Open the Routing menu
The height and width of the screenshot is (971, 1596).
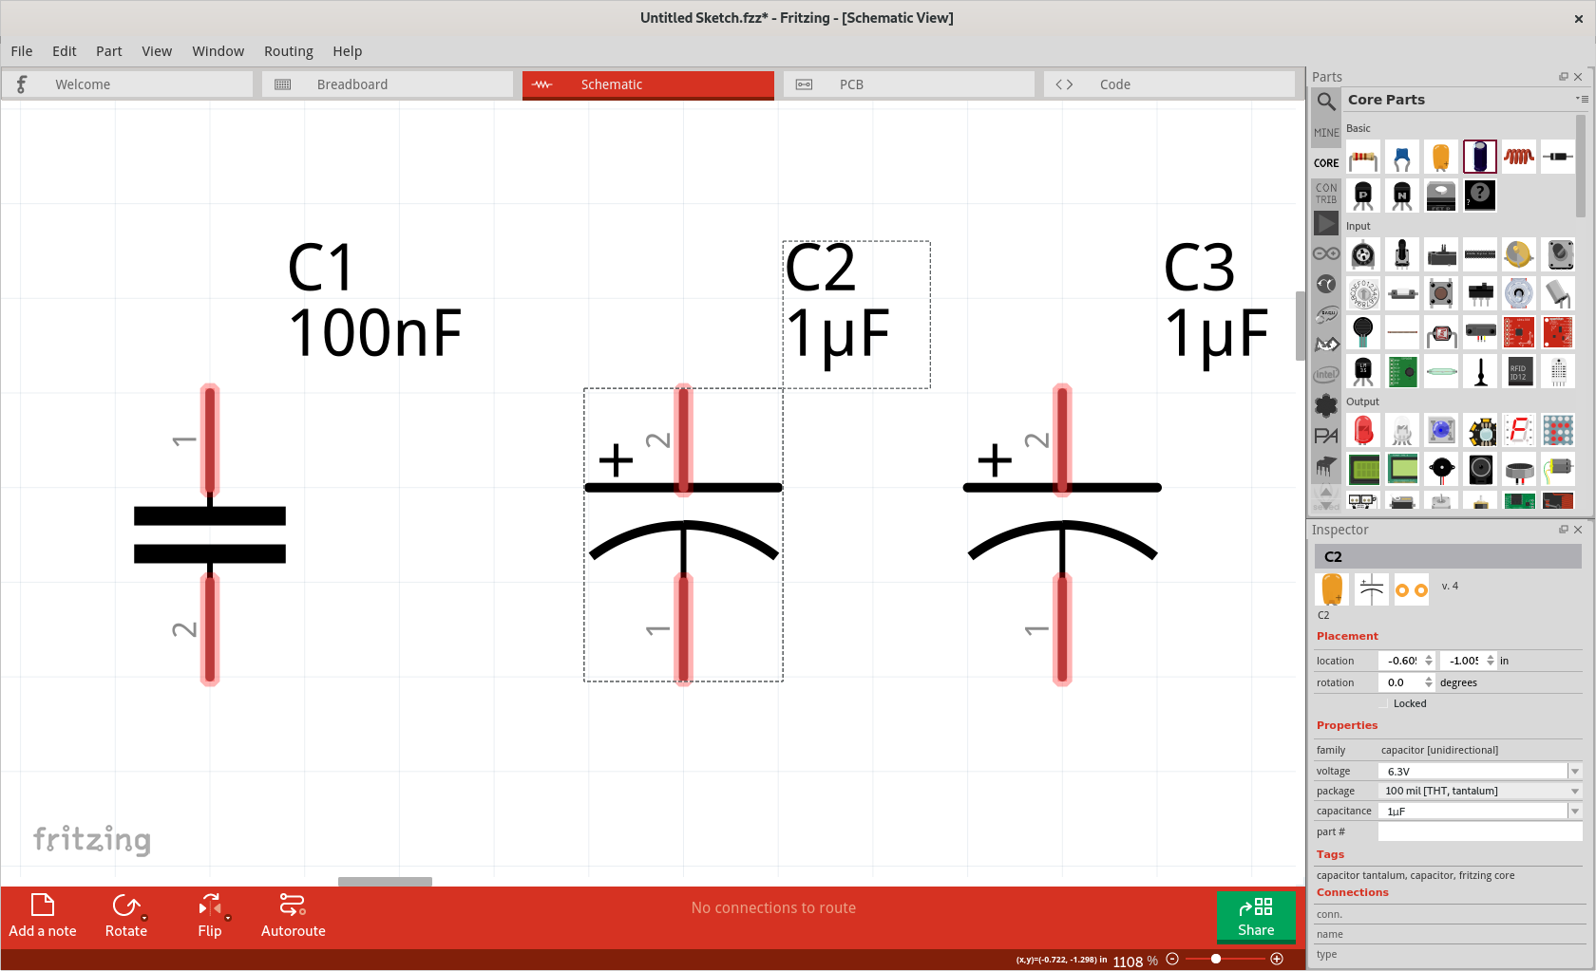coord(288,51)
